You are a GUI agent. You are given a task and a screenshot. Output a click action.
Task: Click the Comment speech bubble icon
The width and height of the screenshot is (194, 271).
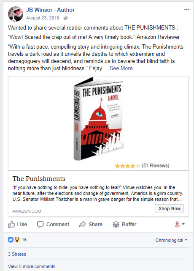pyautogui.click(x=40, y=224)
